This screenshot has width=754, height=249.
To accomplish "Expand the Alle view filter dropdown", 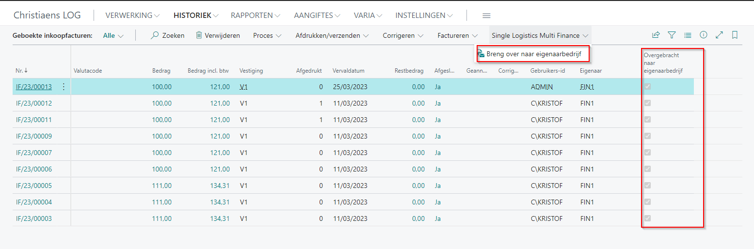I will tap(113, 35).
